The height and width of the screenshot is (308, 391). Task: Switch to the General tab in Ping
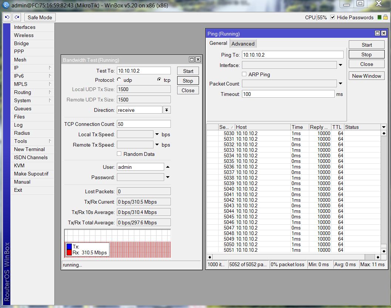218,43
